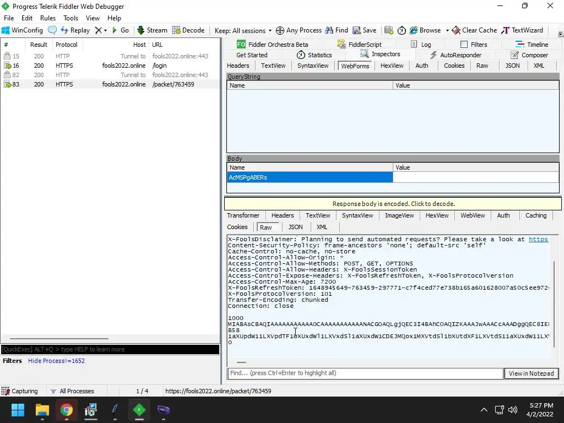Viewport: 564px width, 423px height.
Task: Open the Edit menu
Action: [27, 18]
